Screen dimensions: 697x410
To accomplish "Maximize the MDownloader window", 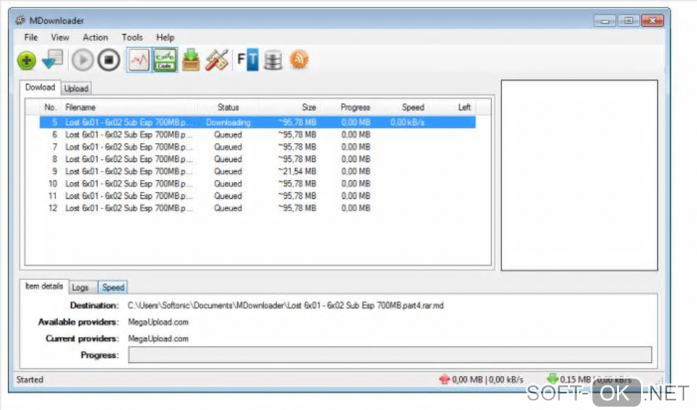I will coord(629,20).
